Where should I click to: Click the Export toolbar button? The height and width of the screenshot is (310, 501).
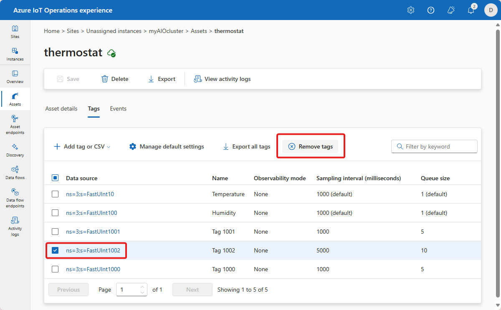click(162, 79)
